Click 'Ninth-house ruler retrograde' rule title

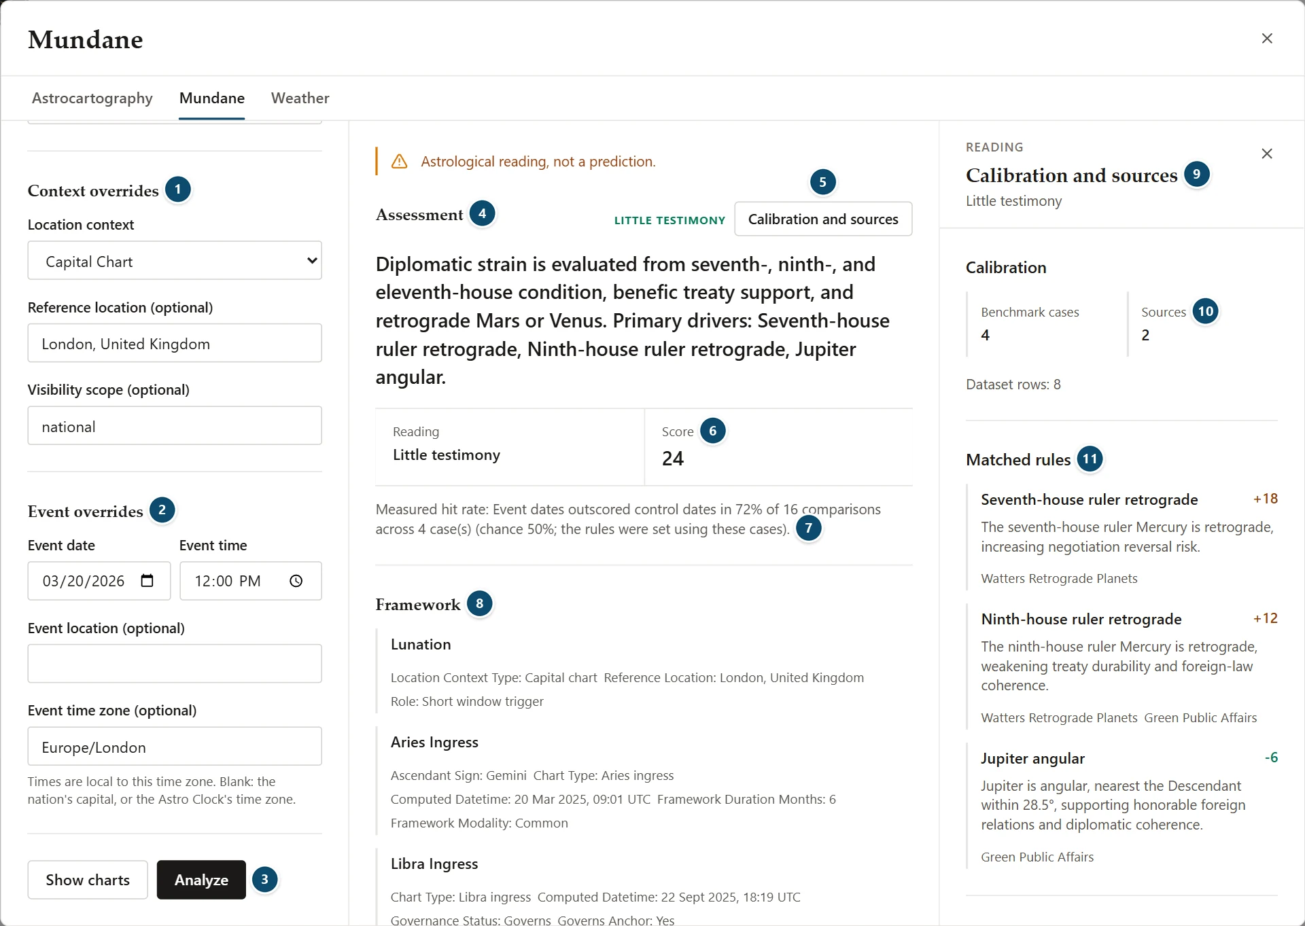click(1081, 619)
